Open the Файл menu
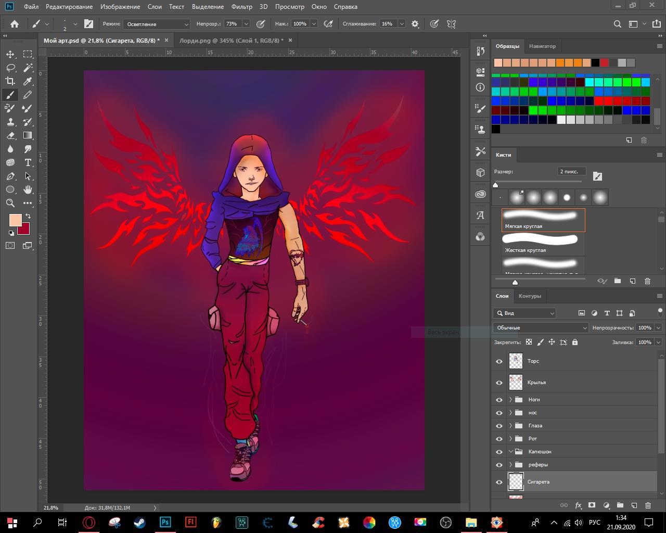666x533 pixels. (x=31, y=7)
